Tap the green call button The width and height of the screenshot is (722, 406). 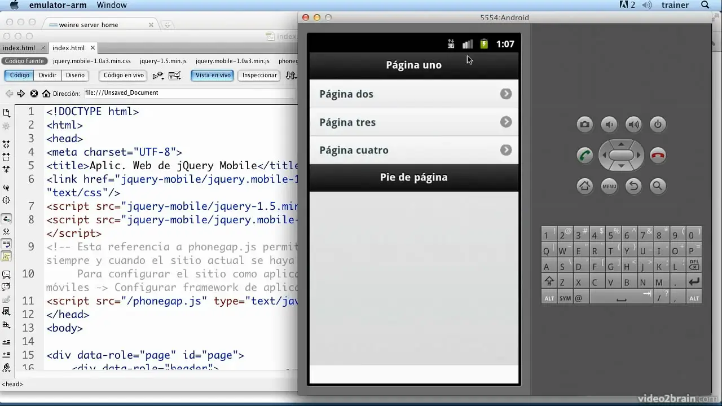pos(585,155)
